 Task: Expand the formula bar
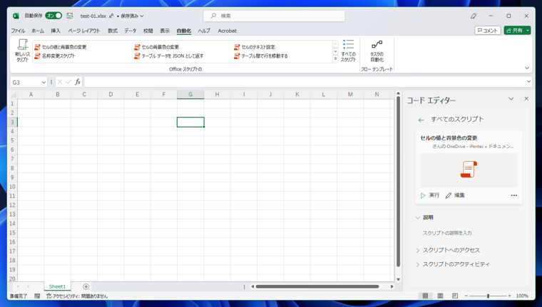528,81
